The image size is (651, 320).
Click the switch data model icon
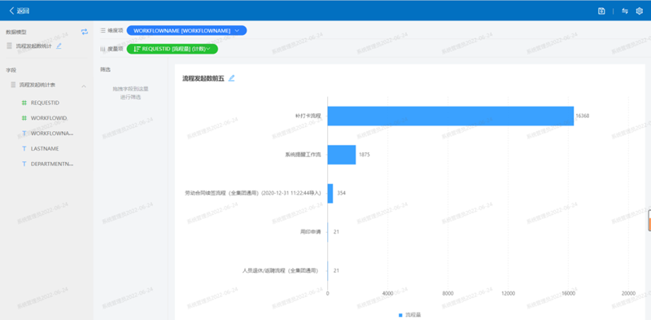[x=85, y=32]
